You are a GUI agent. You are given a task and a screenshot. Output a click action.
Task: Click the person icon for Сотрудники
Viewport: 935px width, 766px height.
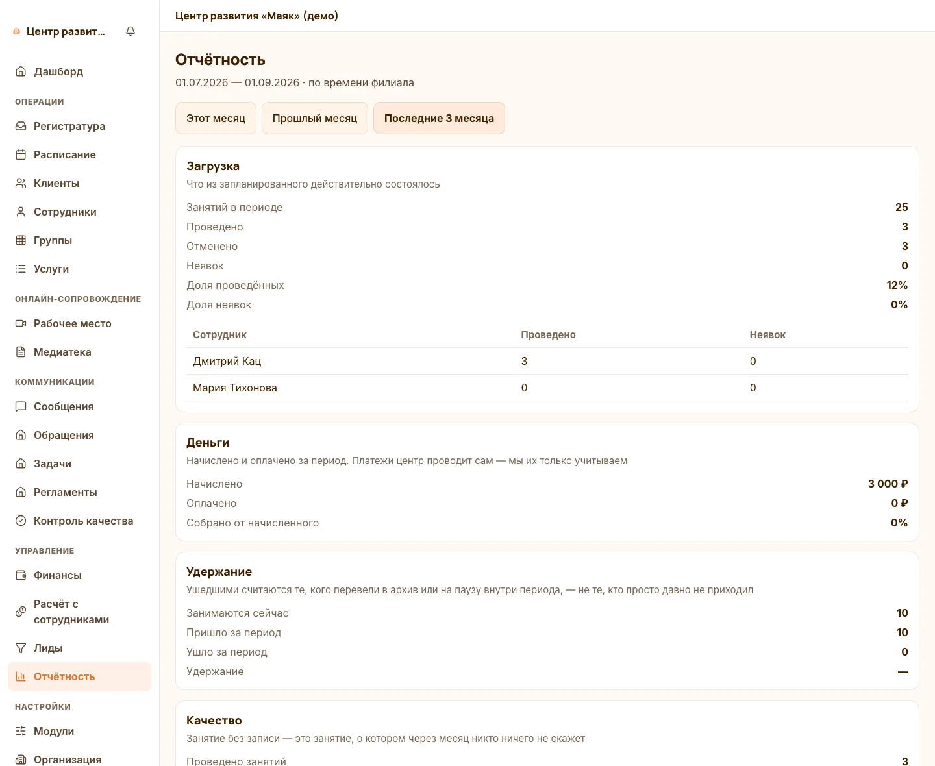point(21,212)
